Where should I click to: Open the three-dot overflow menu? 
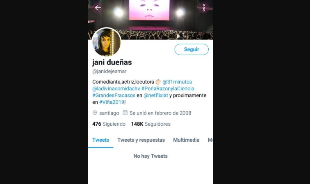click(x=204, y=8)
